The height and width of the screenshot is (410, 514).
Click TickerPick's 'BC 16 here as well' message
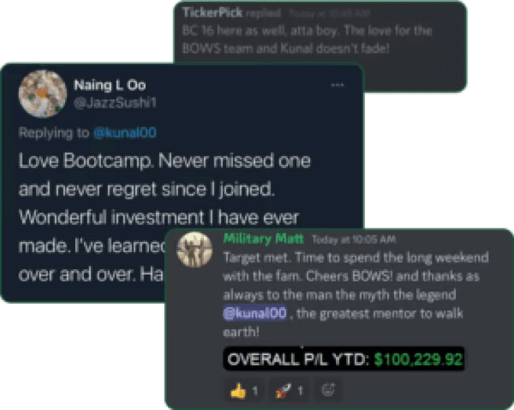point(307,39)
